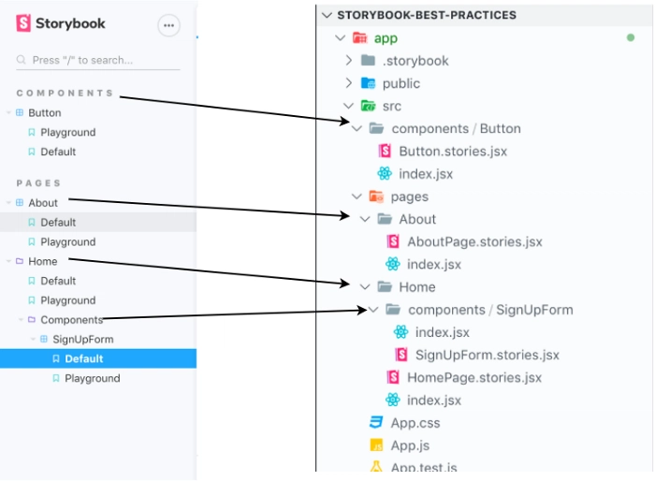This screenshot has width=655, height=481.
Task: Open the three-dots Storybook menu
Action: pos(168,25)
